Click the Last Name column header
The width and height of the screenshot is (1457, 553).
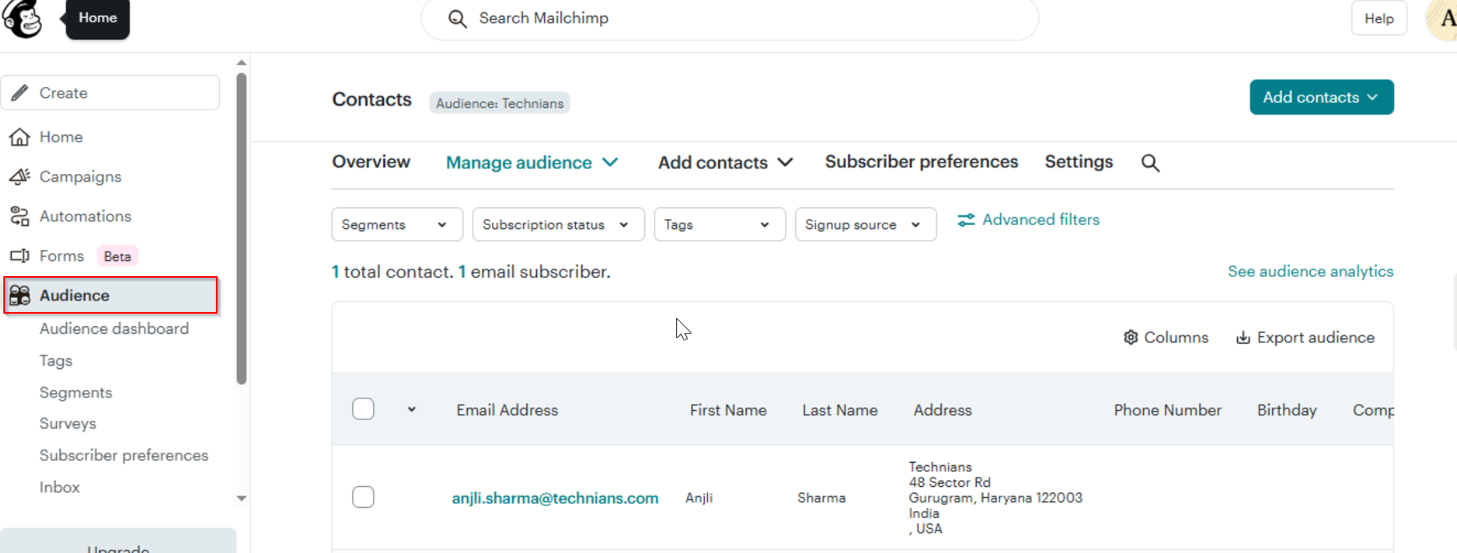[x=840, y=410]
